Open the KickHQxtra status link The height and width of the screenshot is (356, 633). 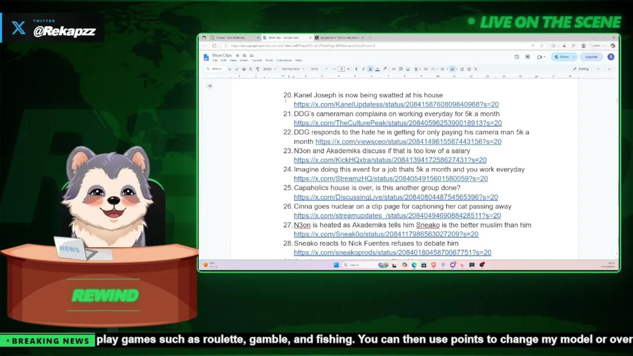point(390,160)
